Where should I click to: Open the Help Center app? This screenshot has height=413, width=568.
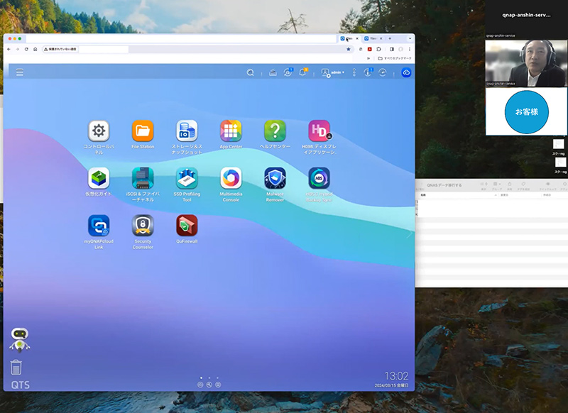(x=275, y=131)
